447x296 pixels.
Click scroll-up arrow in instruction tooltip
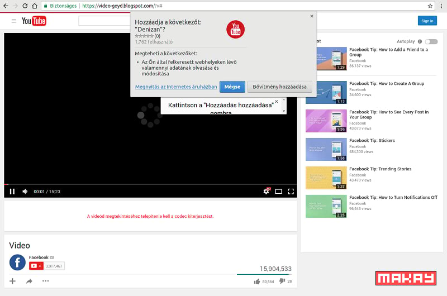[284, 101]
